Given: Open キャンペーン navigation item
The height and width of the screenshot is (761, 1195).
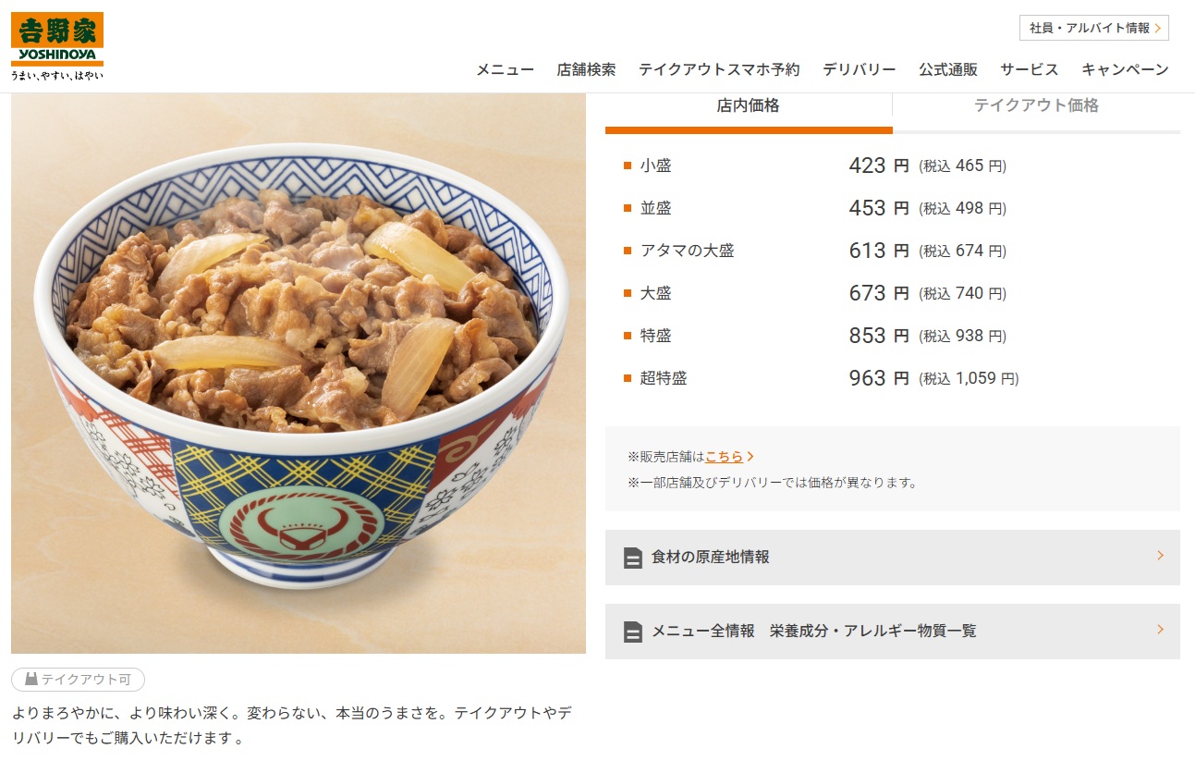Looking at the screenshot, I should (1125, 69).
